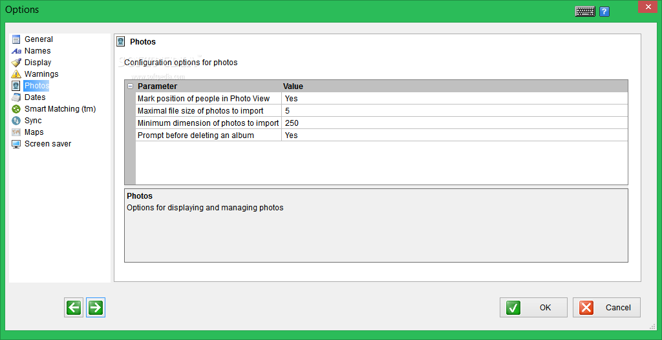The image size is (662, 340).
Task: Open the Smart Matching icon
Action: click(16, 109)
